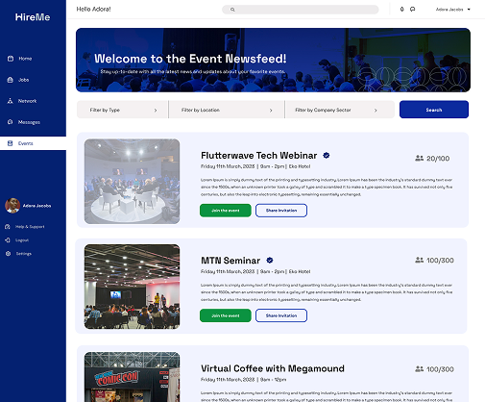Click the attendees icon on MTN Seminar
The height and width of the screenshot is (402, 485).
point(419,260)
